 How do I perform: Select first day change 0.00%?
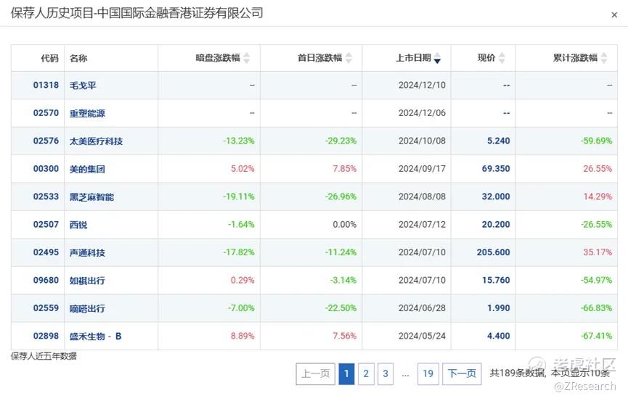click(344, 225)
